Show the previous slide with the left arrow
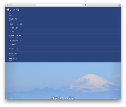The width and height of the screenshot is (126, 107). [x=11, y=99]
